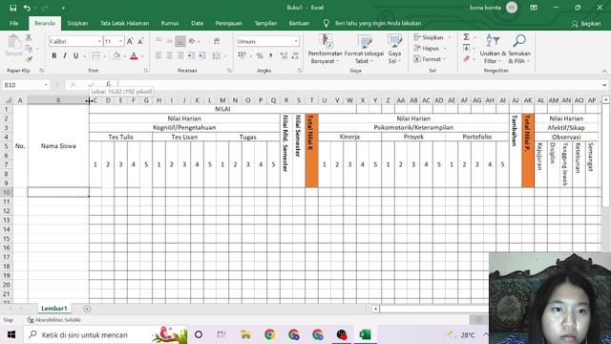
Task: Click the percent style icon
Action: click(x=260, y=55)
